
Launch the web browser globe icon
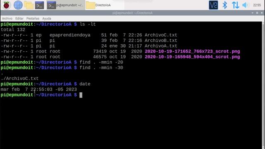pos(18,5)
